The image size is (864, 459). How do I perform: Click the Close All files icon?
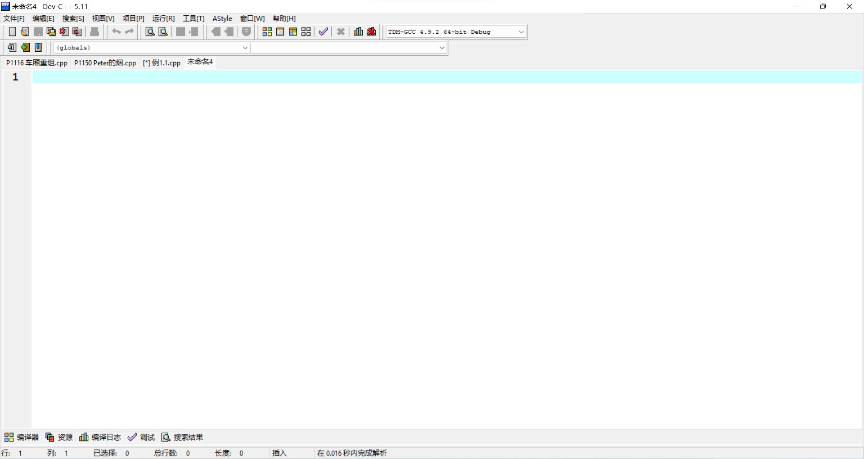[x=77, y=31]
